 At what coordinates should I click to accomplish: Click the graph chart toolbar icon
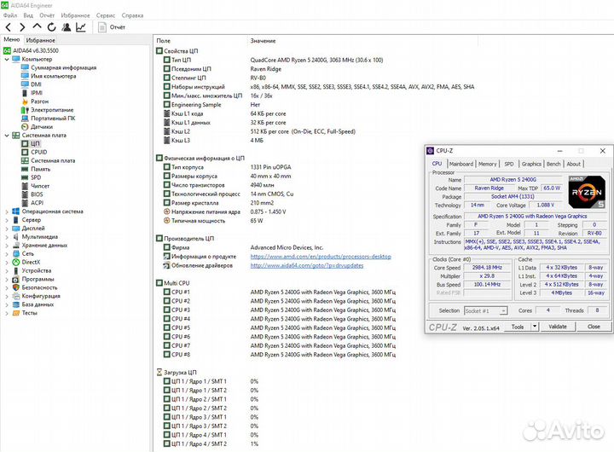tap(81, 27)
